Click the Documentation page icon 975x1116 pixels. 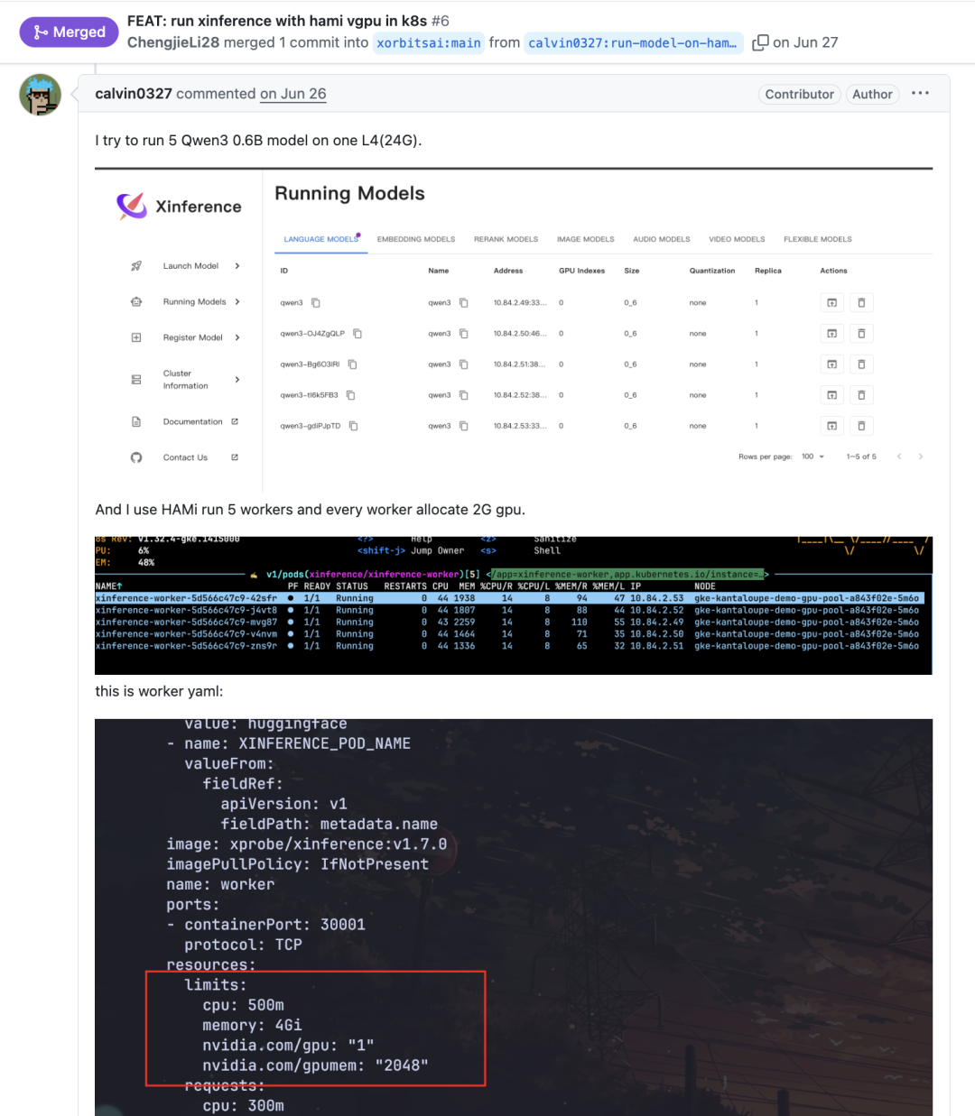pos(136,421)
